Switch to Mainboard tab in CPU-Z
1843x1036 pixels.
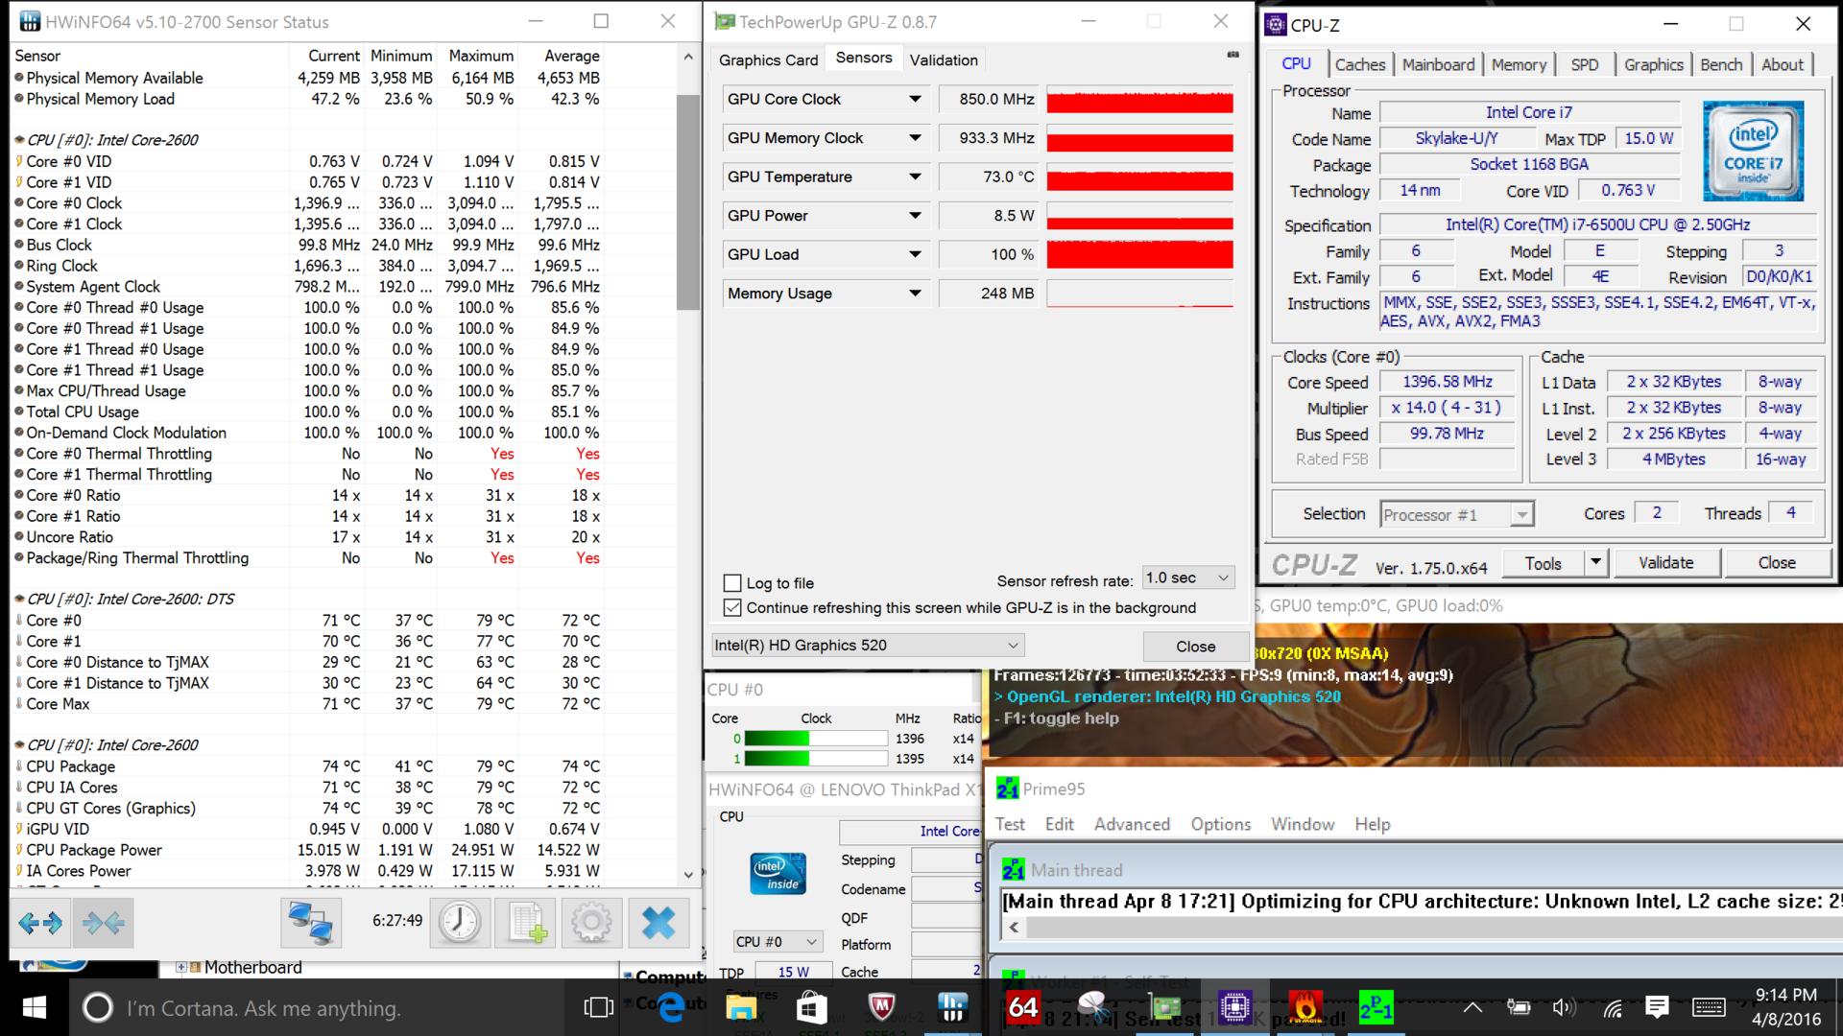[x=1438, y=65]
